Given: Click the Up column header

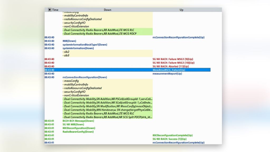Looking at the screenshot, I should [x=181, y=10].
